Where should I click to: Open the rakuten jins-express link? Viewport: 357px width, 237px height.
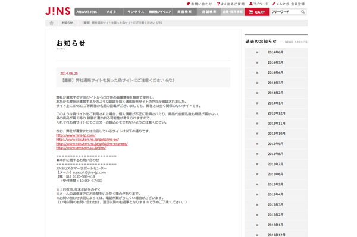92,144
